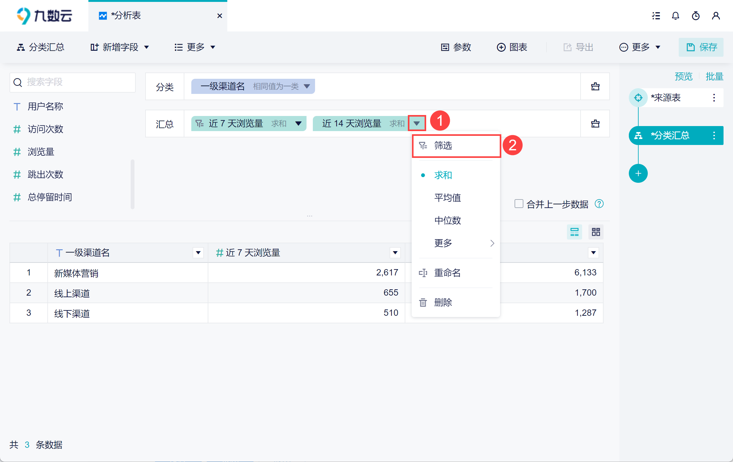Viewport: 733px width, 462px height.
Task: Add a new step with plus button
Action: [x=638, y=173]
